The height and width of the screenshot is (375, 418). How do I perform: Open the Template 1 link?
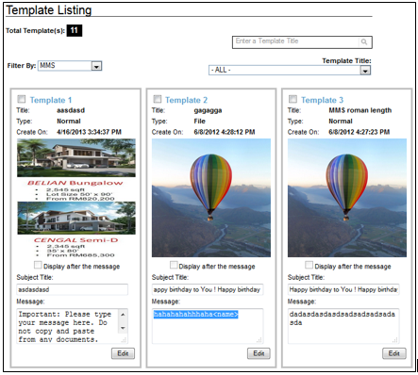(51, 100)
